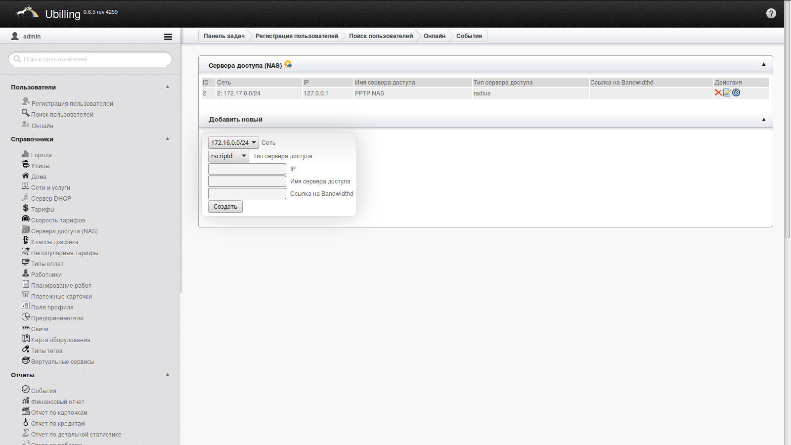
Task: Click the gear icon beside the NAS title
Action: pyautogui.click(x=288, y=64)
